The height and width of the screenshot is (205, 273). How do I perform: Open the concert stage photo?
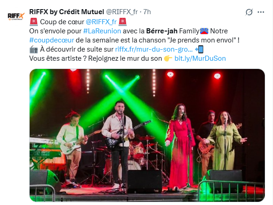tap(147, 135)
